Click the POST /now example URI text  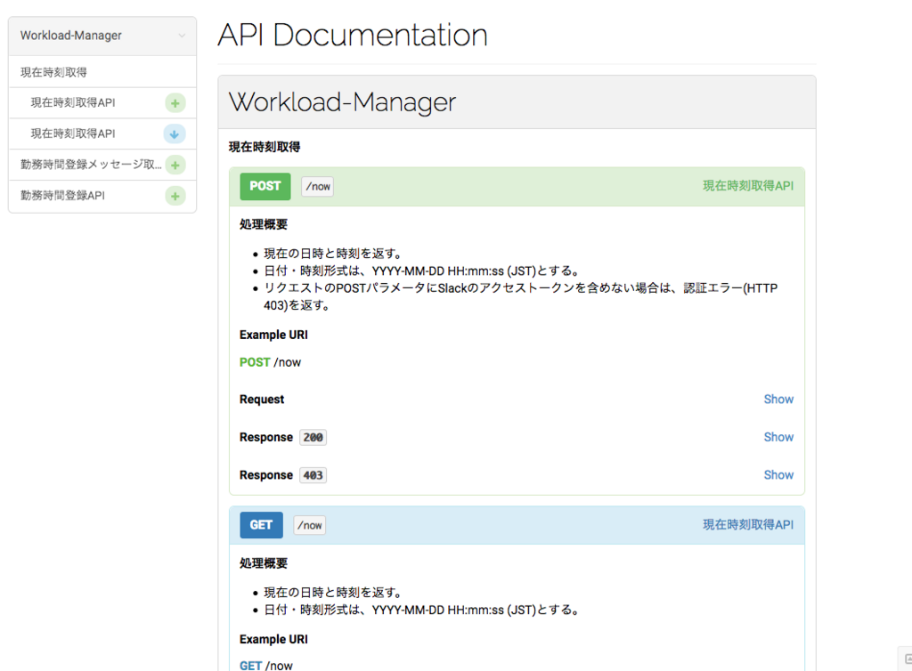[271, 362]
